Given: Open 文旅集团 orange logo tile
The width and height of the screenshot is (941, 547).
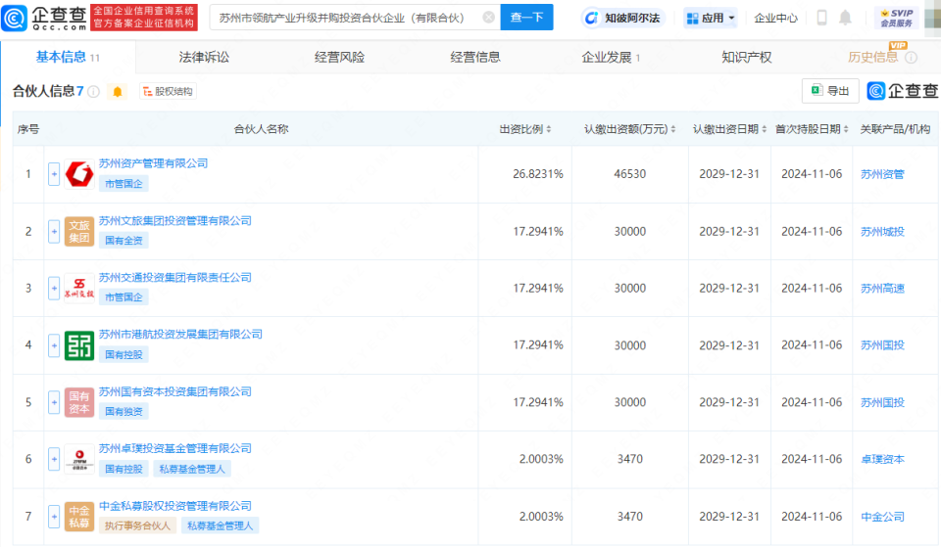Looking at the screenshot, I should point(79,231).
